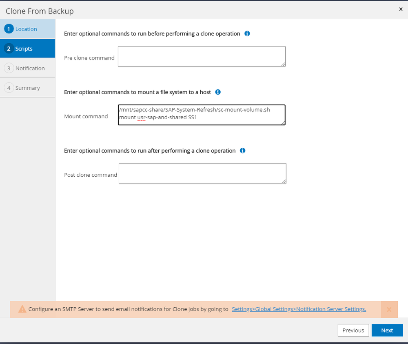Click the Post clone command resize corner

pos(283,181)
